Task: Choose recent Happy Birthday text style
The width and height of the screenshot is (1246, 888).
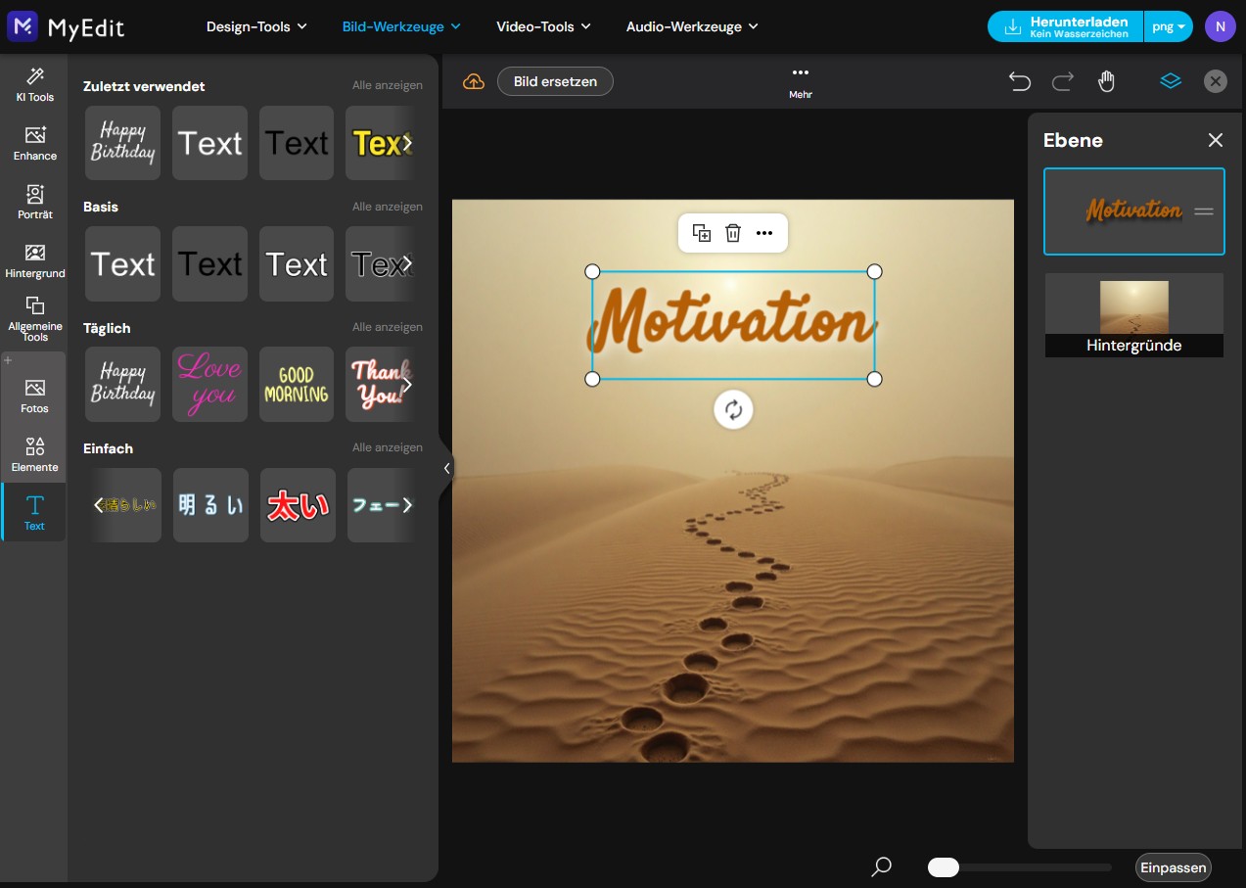Action: (122, 143)
